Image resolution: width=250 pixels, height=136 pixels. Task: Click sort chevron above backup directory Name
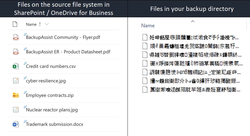click(193, 21)
